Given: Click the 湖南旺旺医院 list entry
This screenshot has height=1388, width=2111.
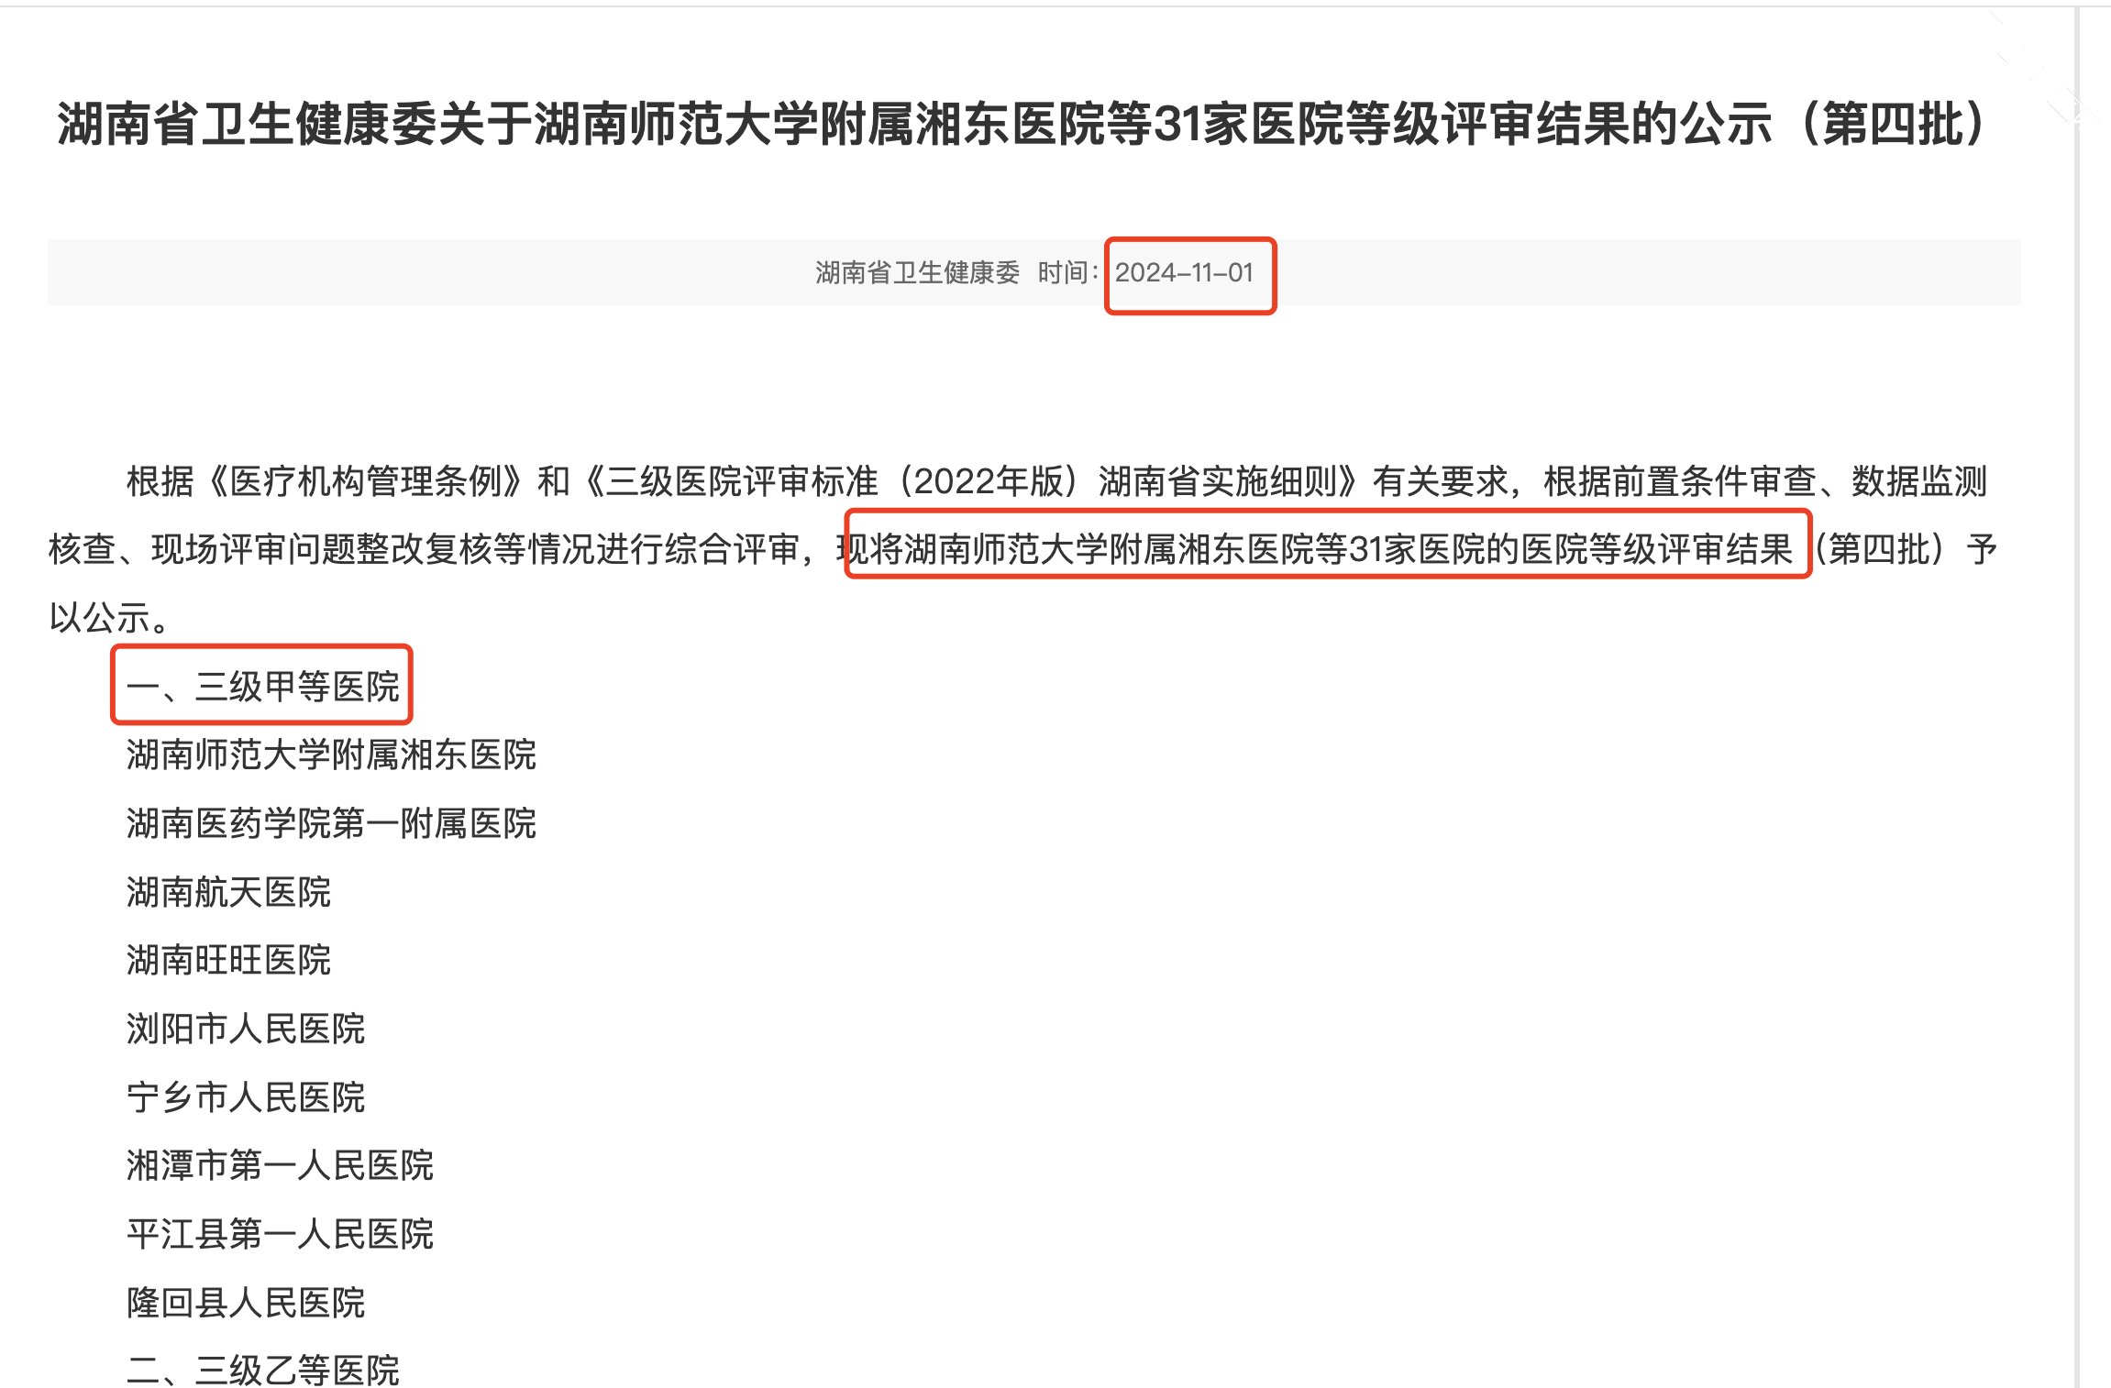Looking at the screenshot, I should (x=228, y=961).
